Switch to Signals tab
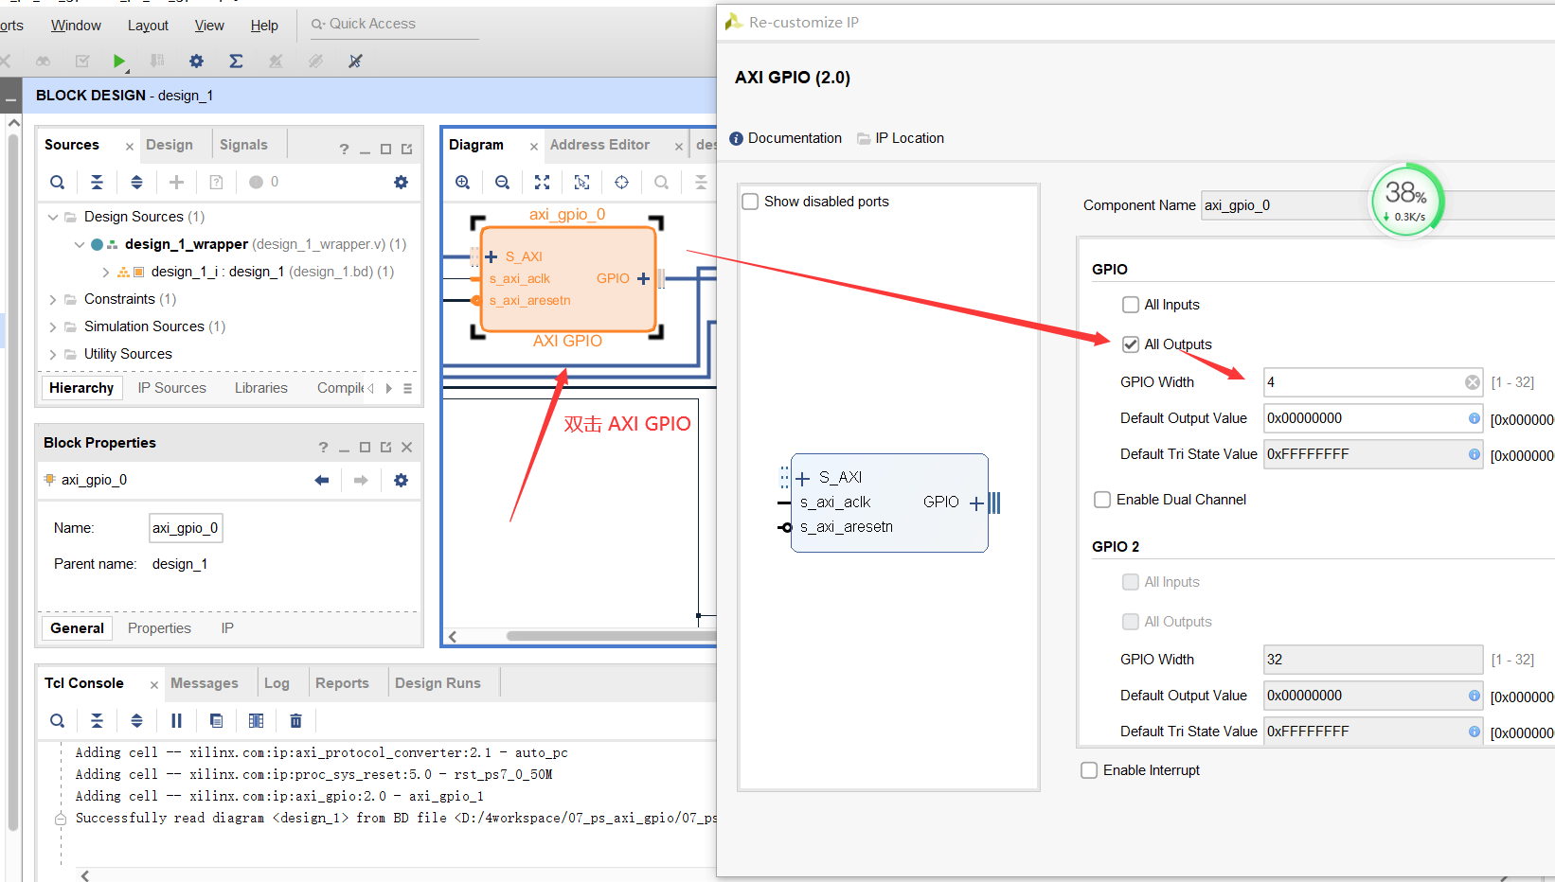This screenshot has width=1555, height=882. pos(243,145)
